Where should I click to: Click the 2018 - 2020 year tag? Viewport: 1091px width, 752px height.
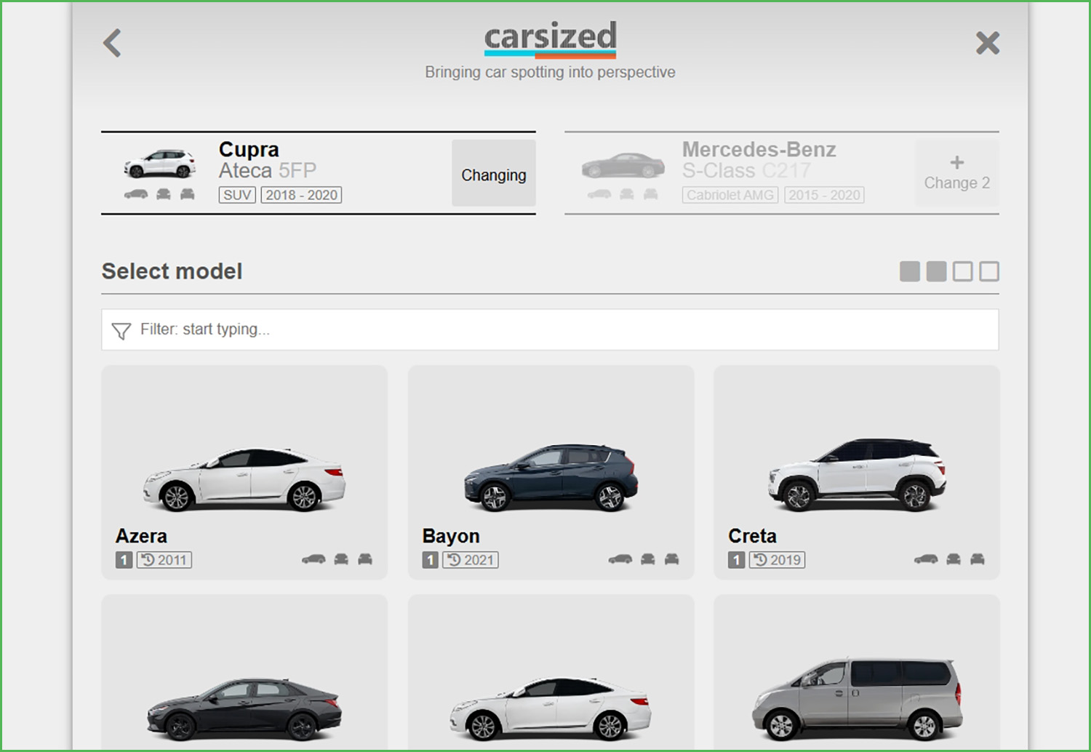pyautogui.click(x=301, y=195)
